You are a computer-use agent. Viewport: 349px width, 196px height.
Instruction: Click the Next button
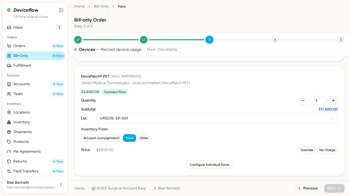[334, 188]
